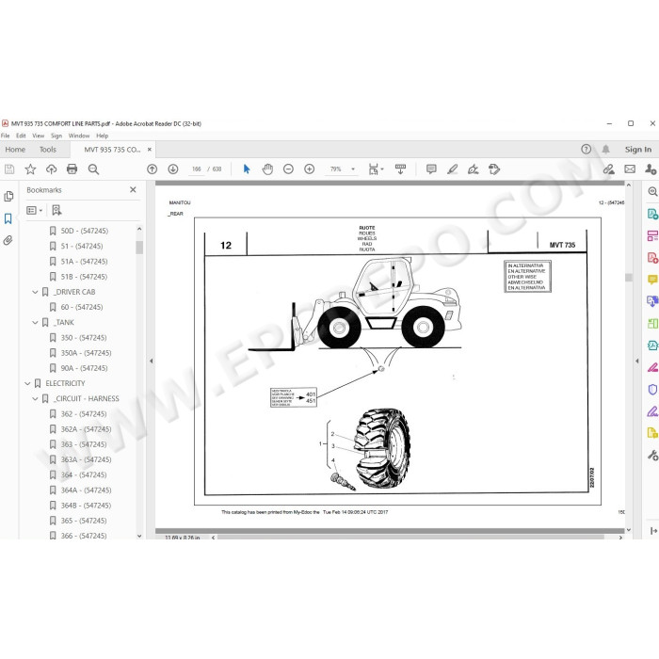
Task: Collapse the _DRIVER CAB bookmark group
Action: [36, 292]
